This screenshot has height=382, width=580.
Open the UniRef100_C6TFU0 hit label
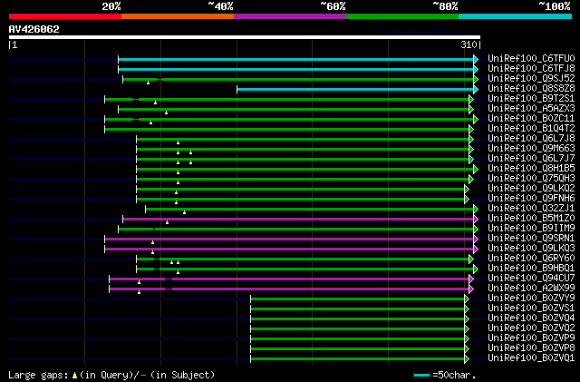531,59
